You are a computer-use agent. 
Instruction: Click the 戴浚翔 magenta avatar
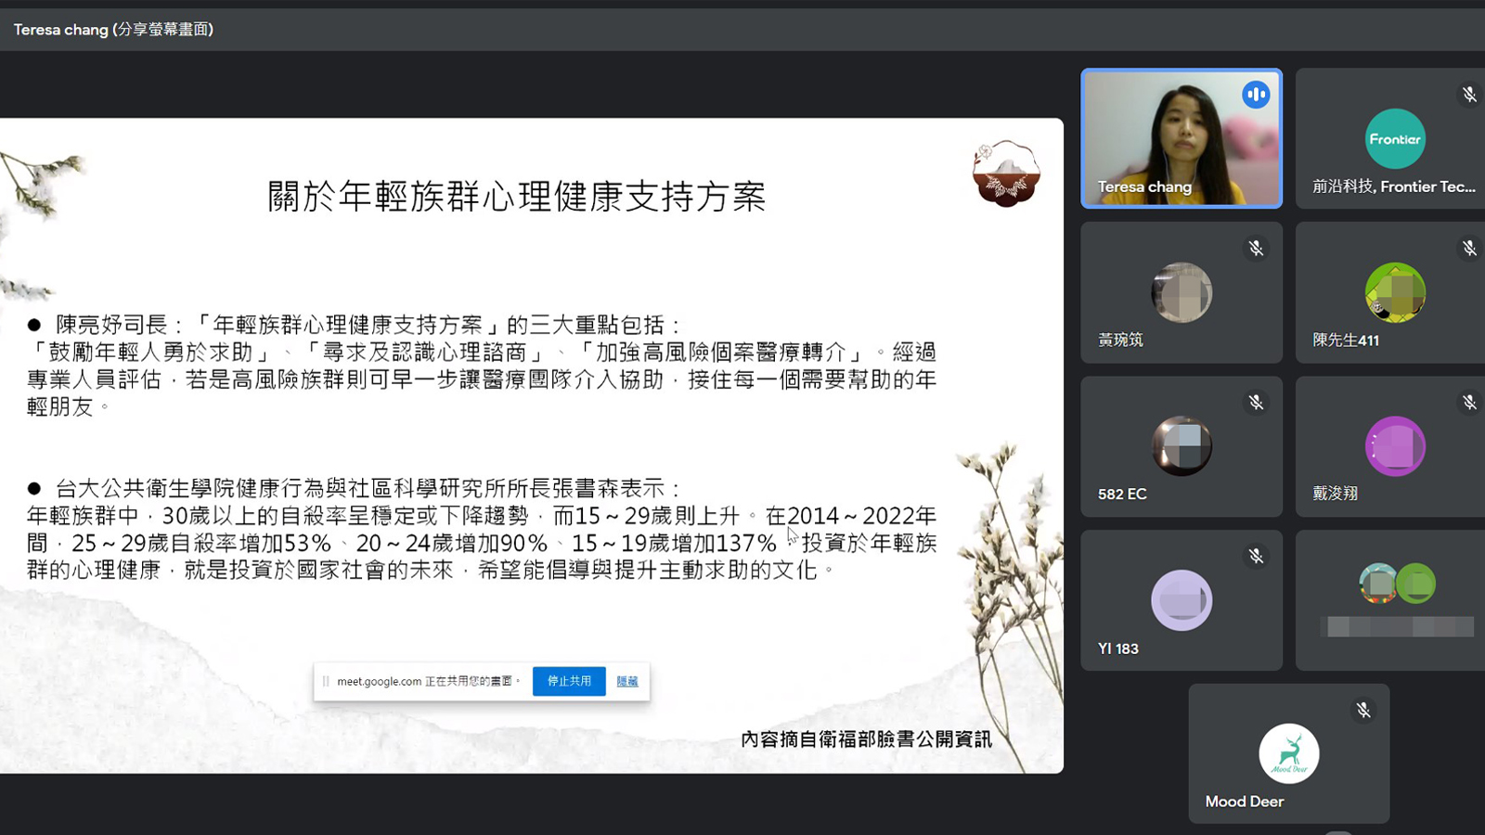(1394, 446)
